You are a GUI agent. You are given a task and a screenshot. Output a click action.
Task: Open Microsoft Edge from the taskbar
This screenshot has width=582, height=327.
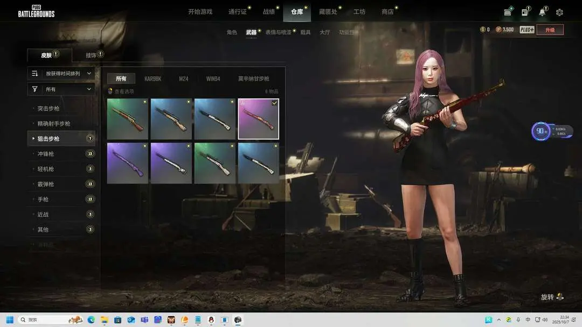pos(91,320)
